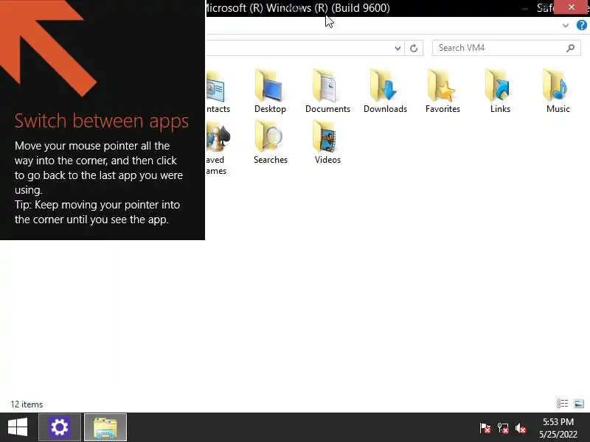This screenshot has height=442, width=590.
Task: Open PC settings from the taskbar
Action: click(60, 427)
